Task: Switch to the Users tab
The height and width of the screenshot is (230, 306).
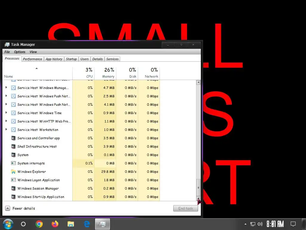Action: point(85,59)
